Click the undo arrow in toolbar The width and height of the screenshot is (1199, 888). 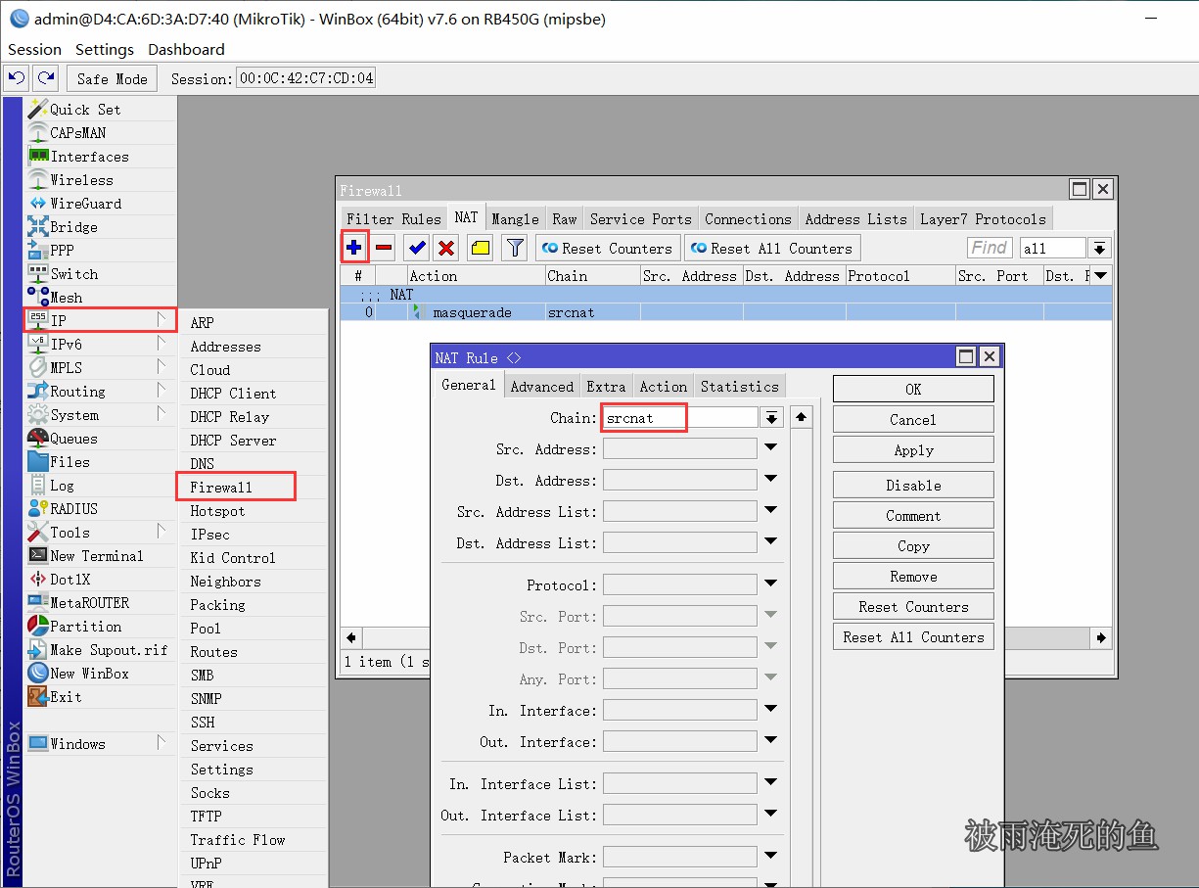pyautogui.click(x=17, y=78)
